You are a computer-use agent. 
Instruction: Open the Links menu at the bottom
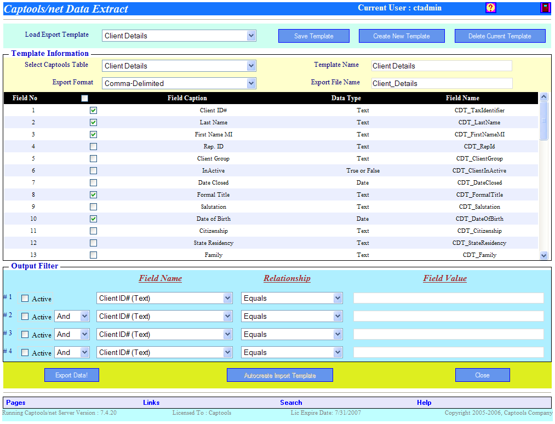(151, 403)
